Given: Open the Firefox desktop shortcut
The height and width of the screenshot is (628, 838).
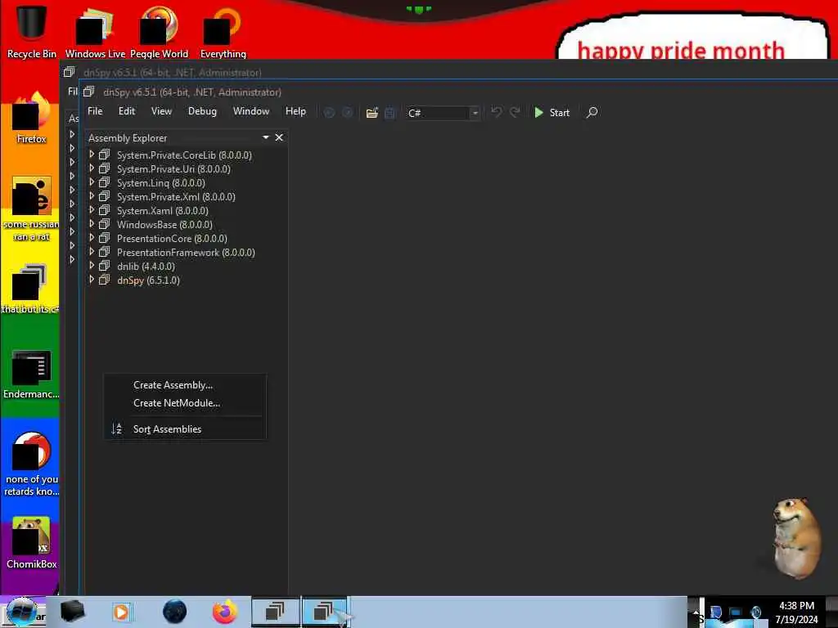Looking at the screenshot, I should coord(32,118).
